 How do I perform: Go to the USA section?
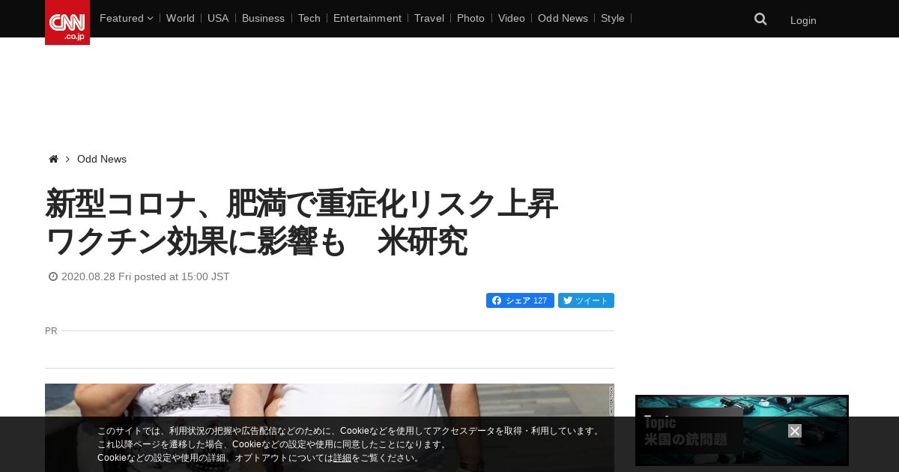pos(218,18)
